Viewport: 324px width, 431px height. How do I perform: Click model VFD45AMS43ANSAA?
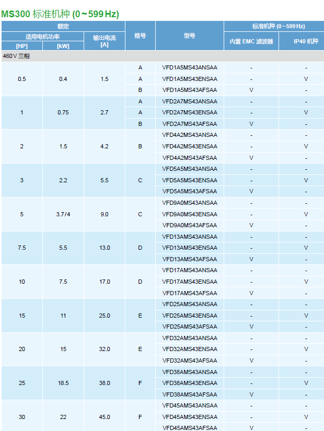tap(189, 405)
